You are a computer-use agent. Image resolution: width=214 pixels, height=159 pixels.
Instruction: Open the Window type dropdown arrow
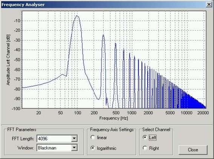[x=74, y=148]
